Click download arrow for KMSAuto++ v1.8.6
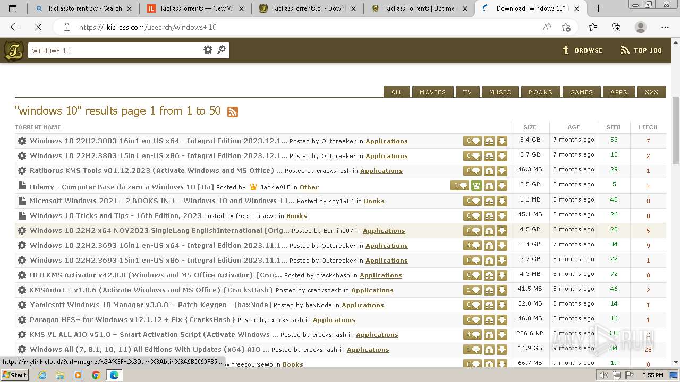This screenshot has width=680, height=382. [x=502, y=290]
